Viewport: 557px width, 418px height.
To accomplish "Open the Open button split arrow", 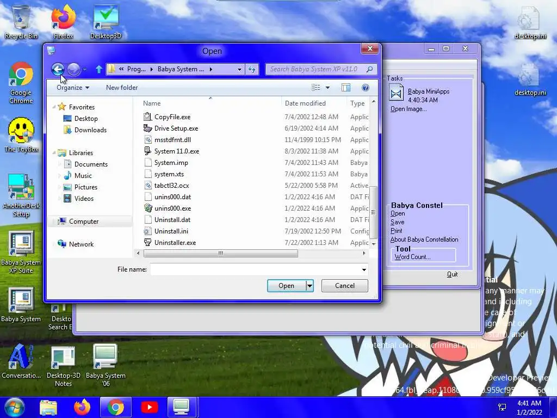I will (310, 286).
